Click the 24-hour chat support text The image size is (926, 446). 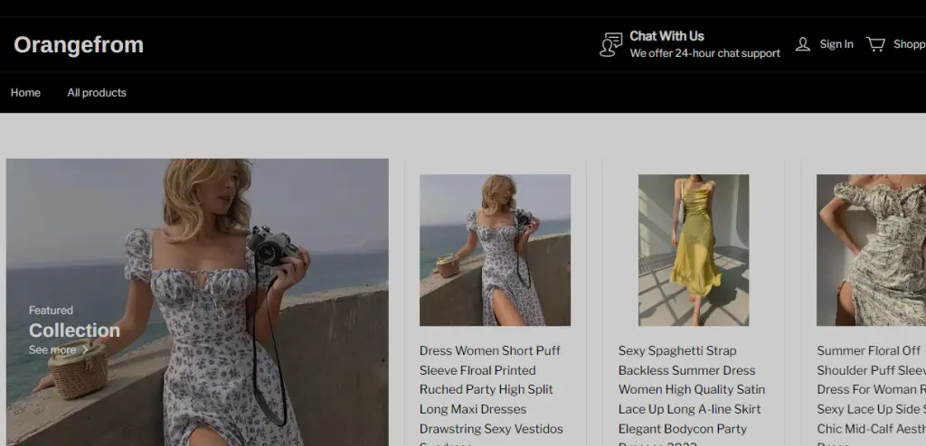point(705,53)
